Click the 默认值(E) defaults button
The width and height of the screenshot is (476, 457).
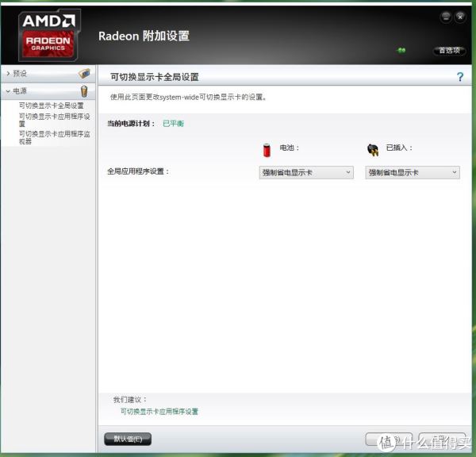point(128,439)
